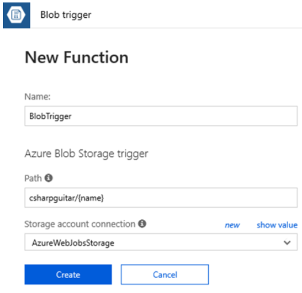Place cursor on {name} in Path field

pyautogui.click(x=91, y=198)
